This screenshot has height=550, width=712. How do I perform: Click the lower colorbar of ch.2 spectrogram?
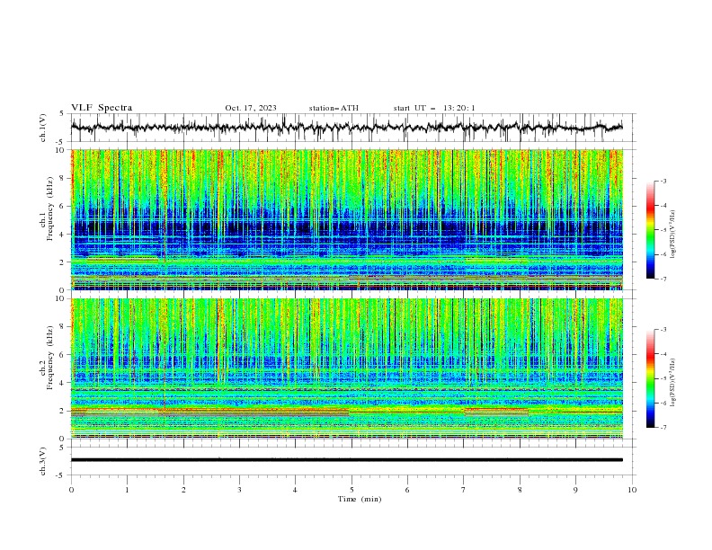651,378
